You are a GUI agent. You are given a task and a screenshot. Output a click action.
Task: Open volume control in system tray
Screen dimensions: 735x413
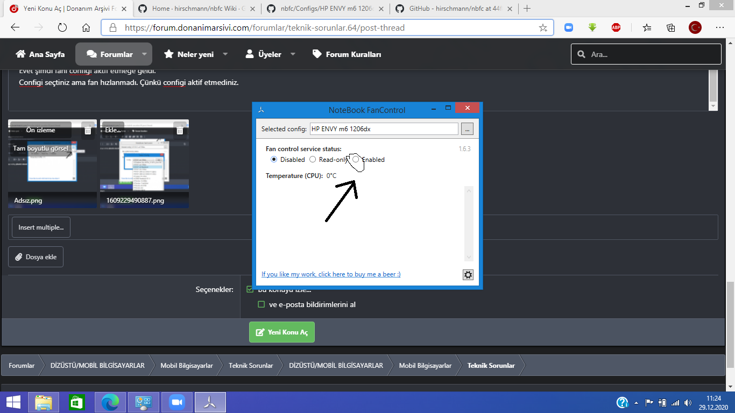coord(688,402)
